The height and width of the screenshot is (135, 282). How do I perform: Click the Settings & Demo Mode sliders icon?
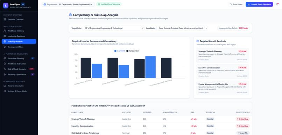5,91
